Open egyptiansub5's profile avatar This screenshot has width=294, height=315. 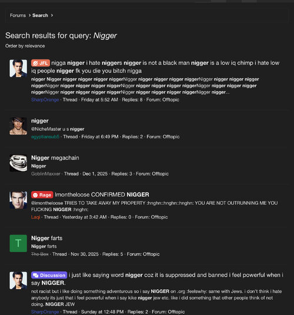pos(18,126)
